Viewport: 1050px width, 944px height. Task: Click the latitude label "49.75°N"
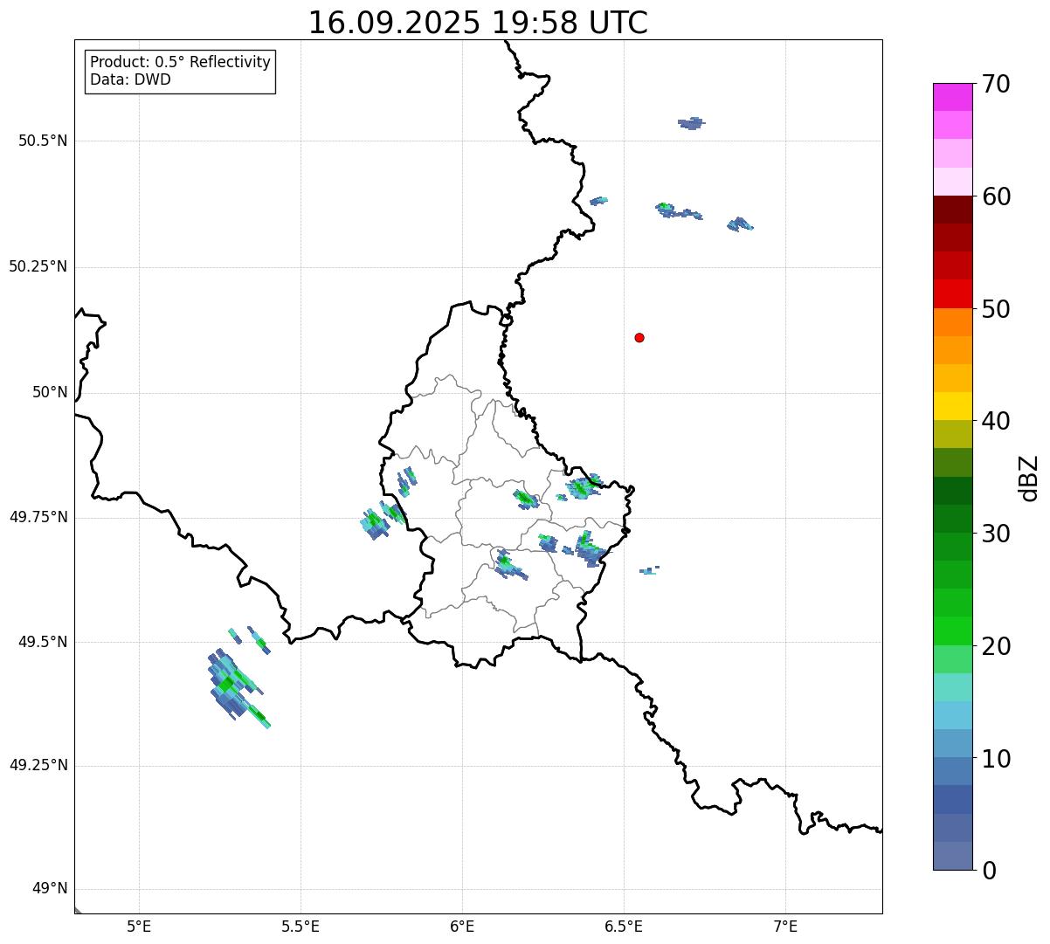[38, 517]
